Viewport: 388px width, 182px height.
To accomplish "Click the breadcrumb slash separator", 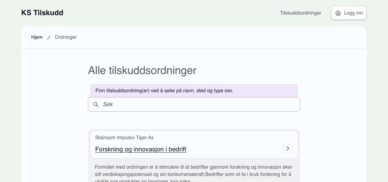I will pos(48,37).
